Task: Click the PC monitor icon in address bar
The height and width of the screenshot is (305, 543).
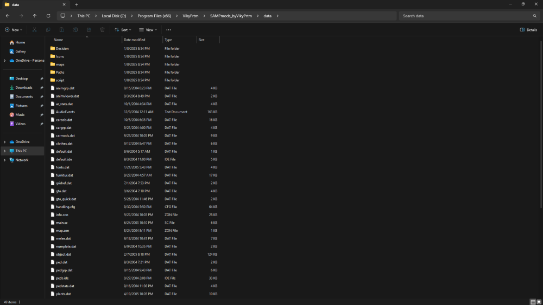Action: coord(62,16)
